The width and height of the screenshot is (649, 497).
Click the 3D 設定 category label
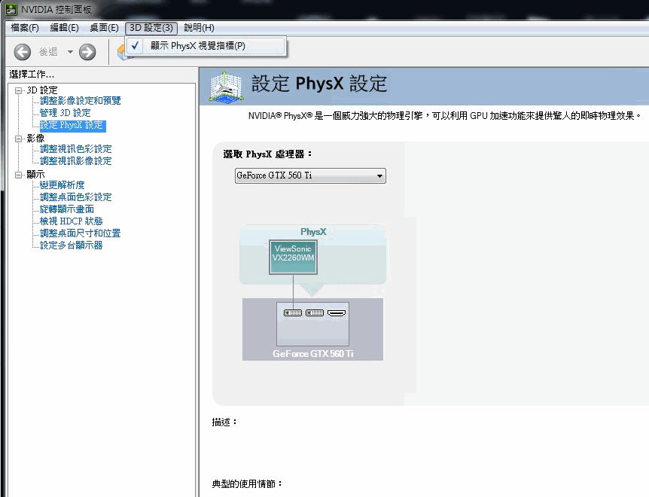(42, 90)
